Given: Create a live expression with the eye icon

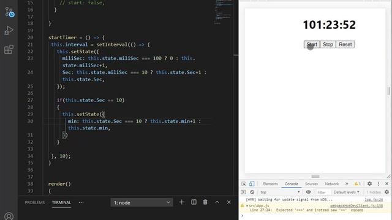Looking at the screenshot, I should pos(308,192).
